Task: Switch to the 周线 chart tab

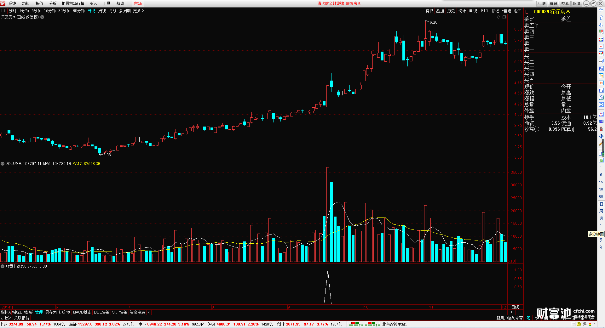Action: point(102,11)
